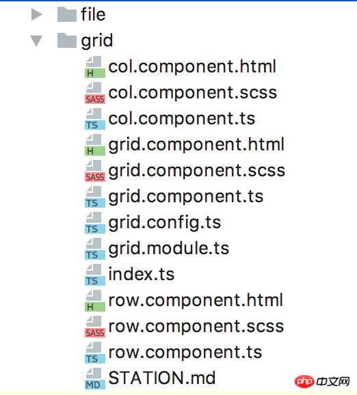This screenshot has width=357, height=395.
Task: Click the MD icon of STATION.md
Action: (x=95, y=379)
